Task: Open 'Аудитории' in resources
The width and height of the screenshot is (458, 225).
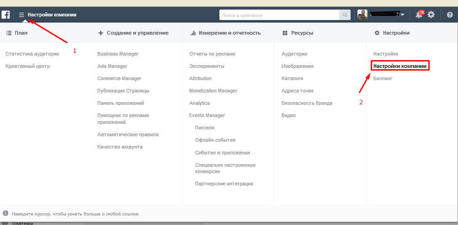Action: pyautogui.click(x=295, y=54)
